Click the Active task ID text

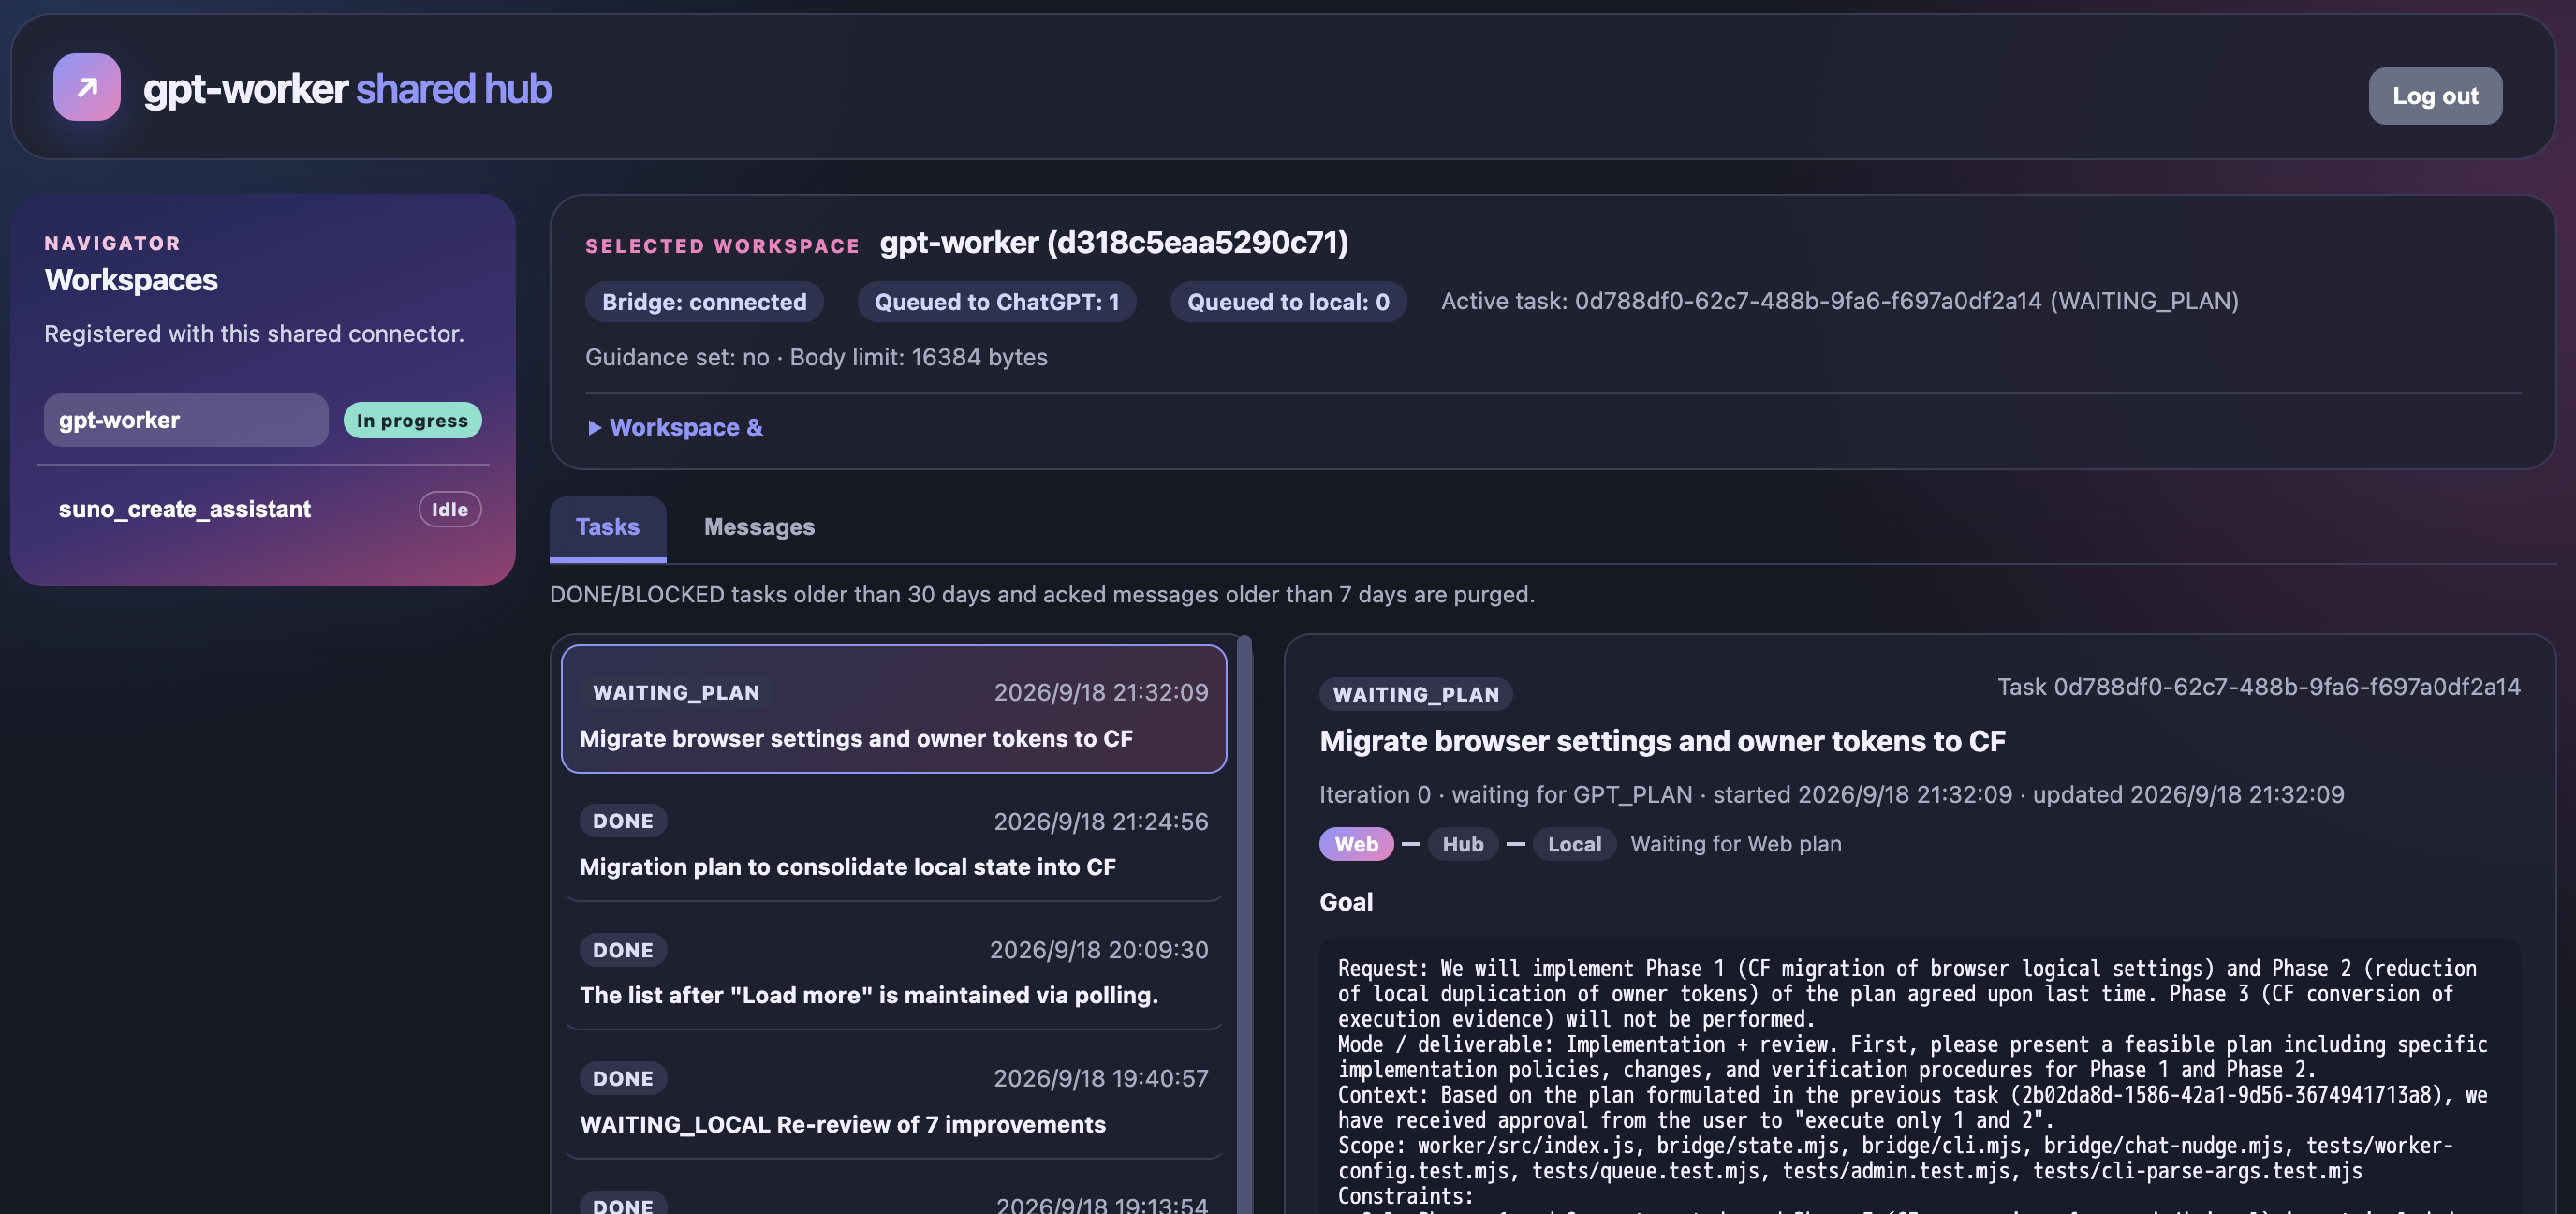[x=1839, y=301]
